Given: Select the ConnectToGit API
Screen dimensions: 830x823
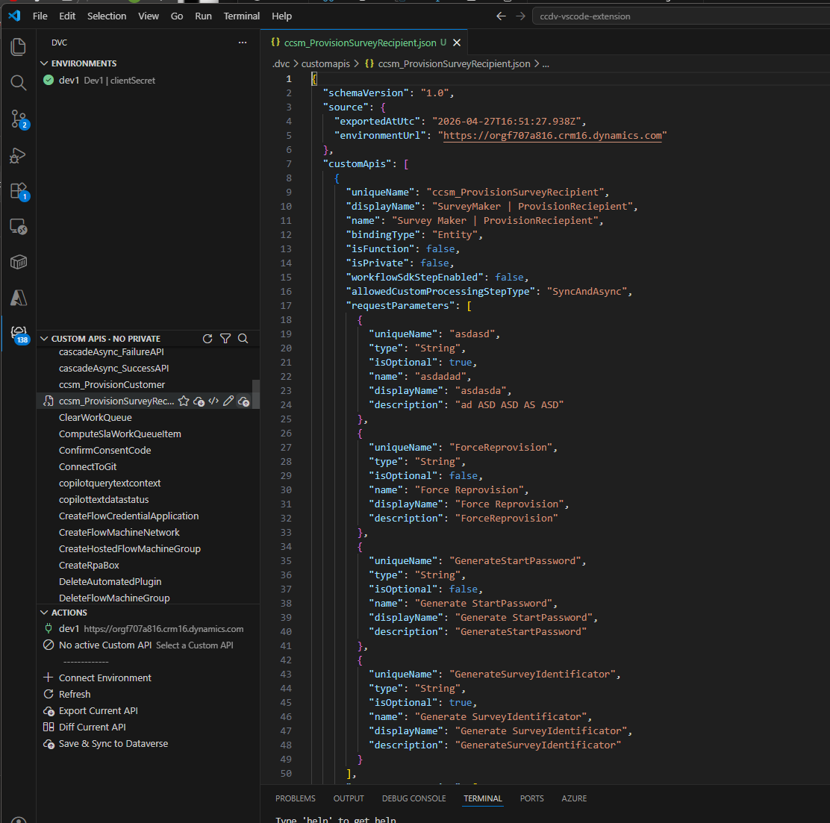Looking at the screenshot, I should coord(87,467).
